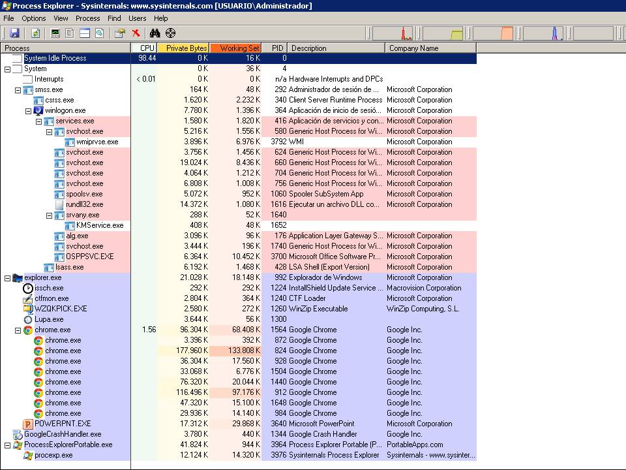Click the yellow commit history mini graph
Screen dimensions: 626x470
click(443, 33)
